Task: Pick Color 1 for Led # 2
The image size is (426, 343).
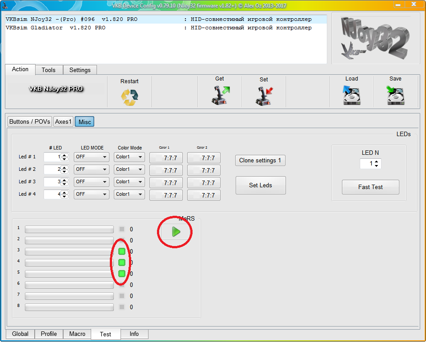Action: point(166,170)
